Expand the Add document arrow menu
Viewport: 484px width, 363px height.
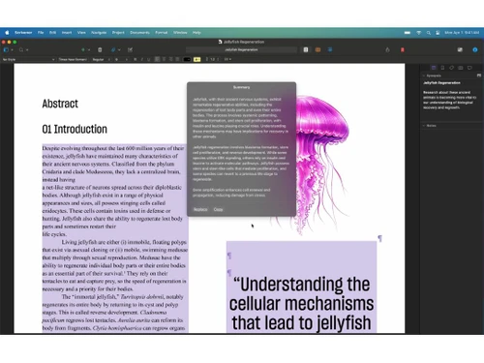pyautogui.click(x=89, y=50)
